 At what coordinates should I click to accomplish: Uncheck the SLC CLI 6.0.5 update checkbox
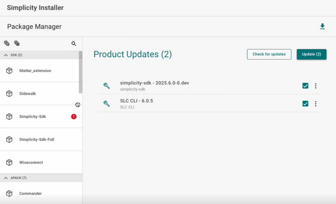point(305,104)
